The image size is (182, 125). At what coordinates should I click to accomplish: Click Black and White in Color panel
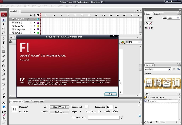(x=146, y=28)
